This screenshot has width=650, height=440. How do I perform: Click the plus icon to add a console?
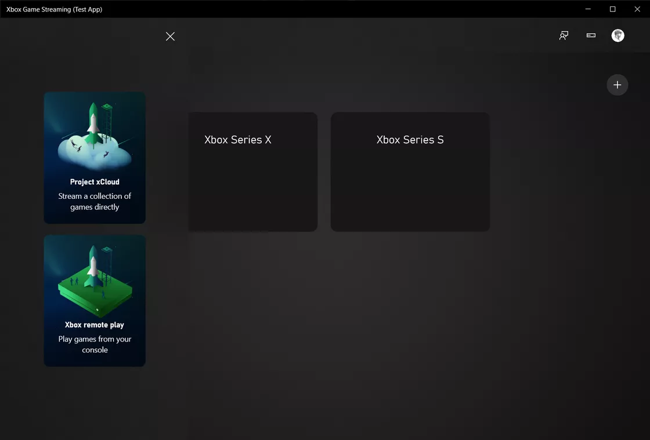(x=617, y=85)
